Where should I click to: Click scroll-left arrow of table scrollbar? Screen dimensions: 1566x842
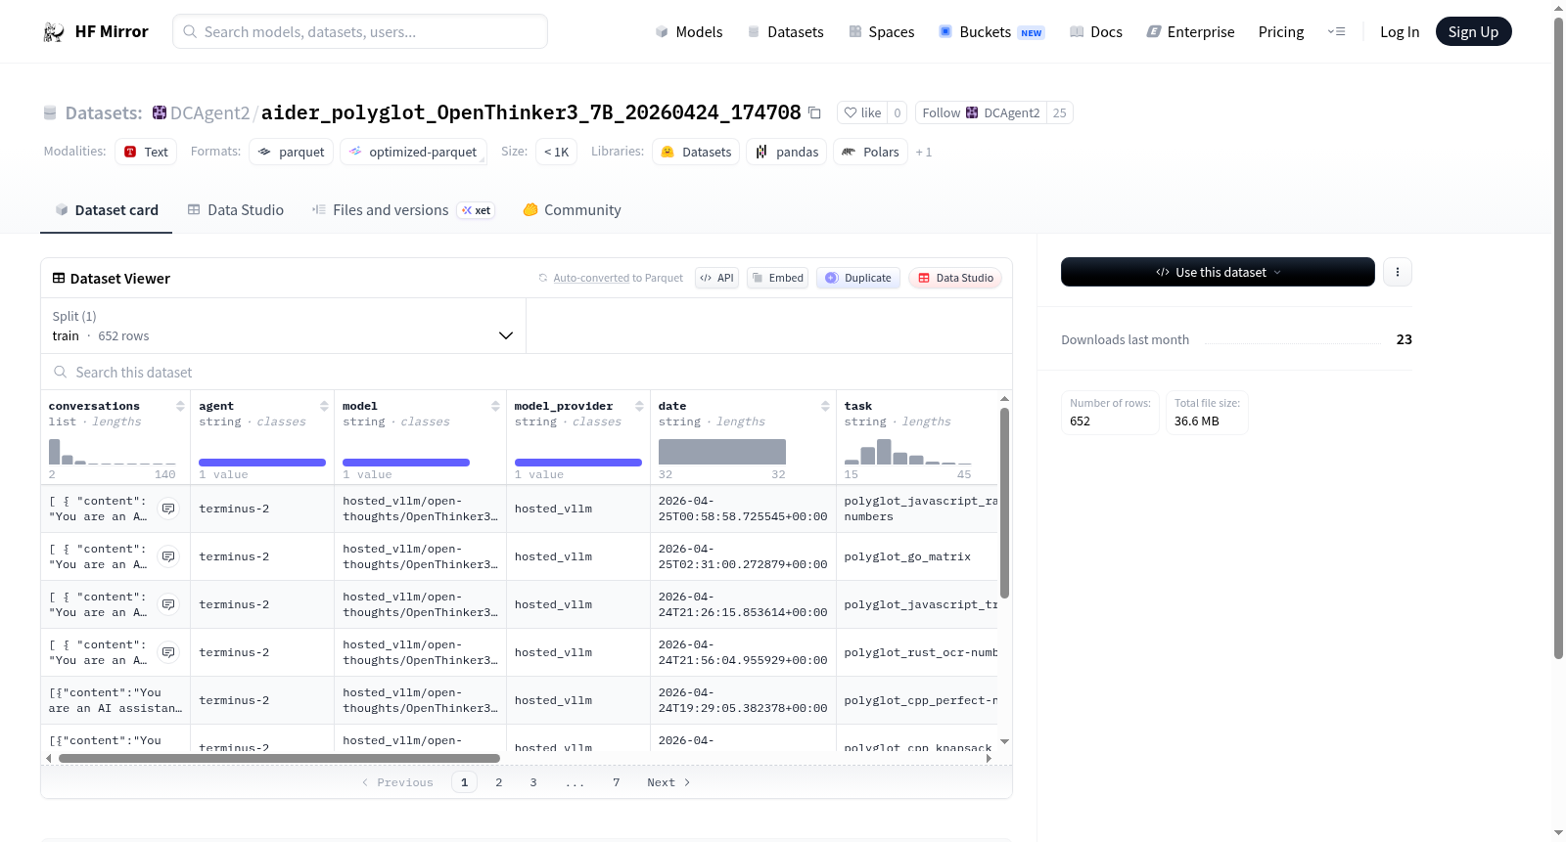(x=48, y=758)
